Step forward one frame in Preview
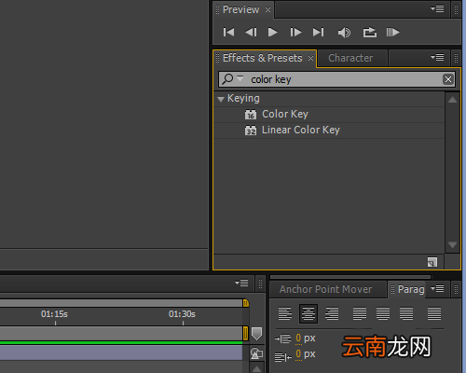Viewport: 466px width, 373px height. (295, 33)
